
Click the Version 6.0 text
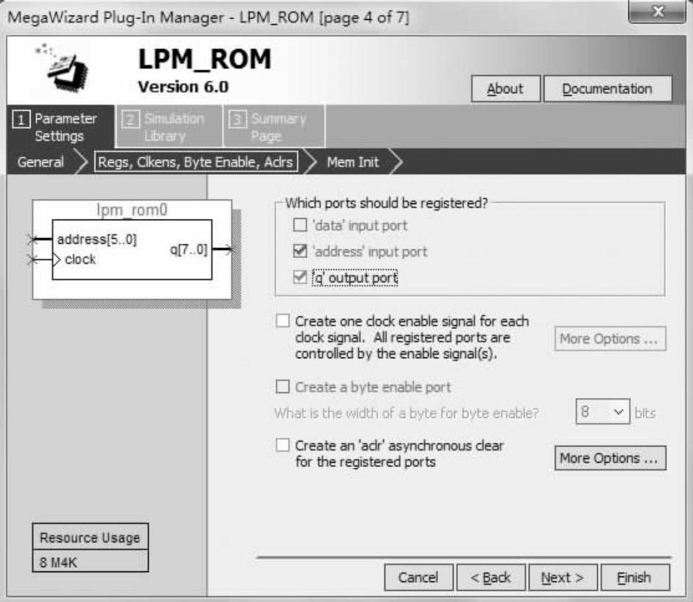183,87
